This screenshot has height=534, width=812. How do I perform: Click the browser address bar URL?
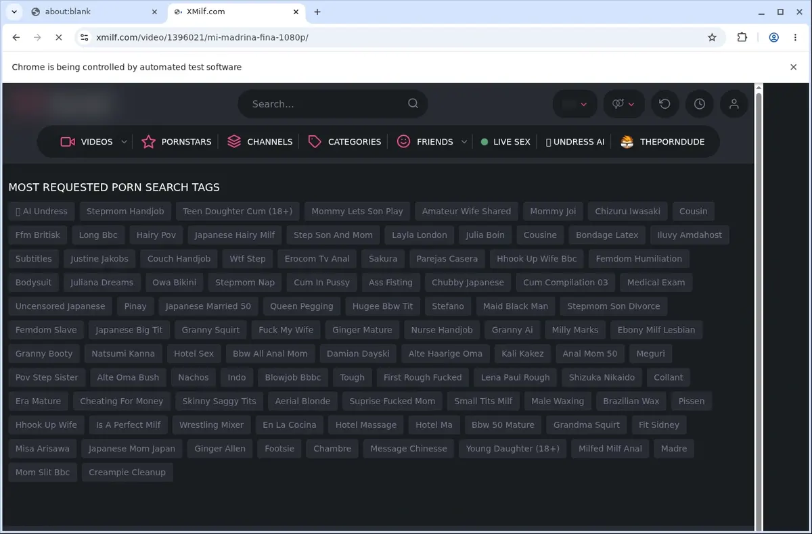click(202, 38)
